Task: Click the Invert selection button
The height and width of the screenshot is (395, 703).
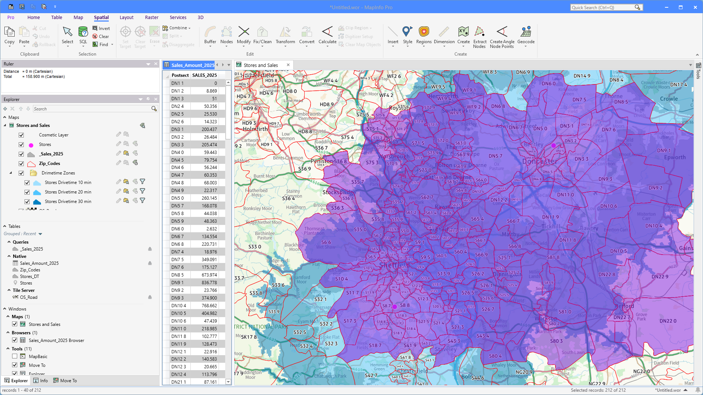Action: click(x=101, y=28)
